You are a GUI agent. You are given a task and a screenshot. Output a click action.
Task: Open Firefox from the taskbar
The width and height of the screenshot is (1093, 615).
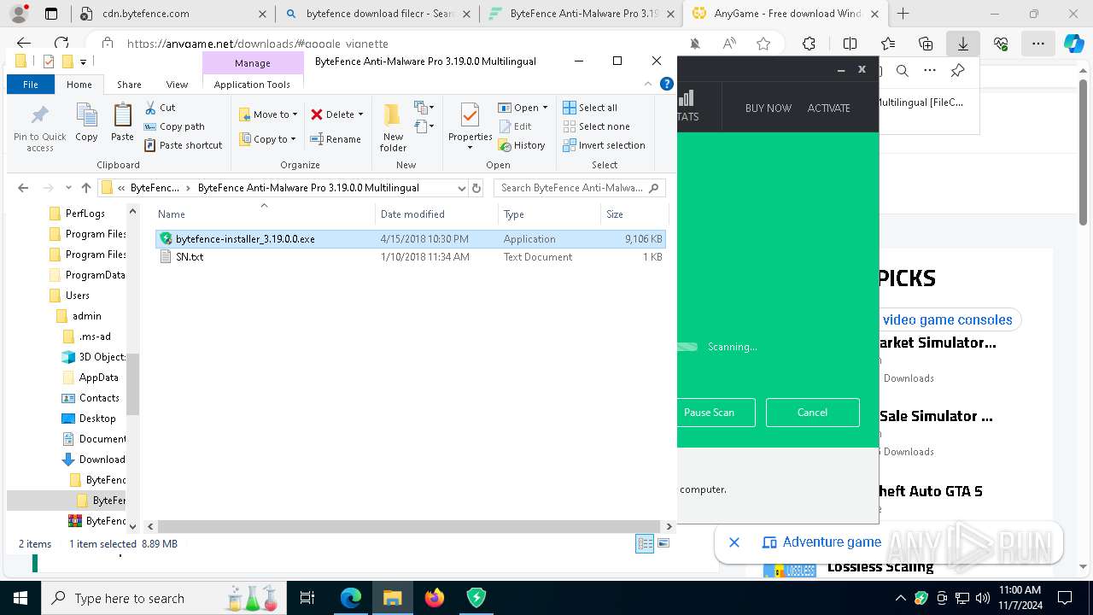click(x=435, y=598)
